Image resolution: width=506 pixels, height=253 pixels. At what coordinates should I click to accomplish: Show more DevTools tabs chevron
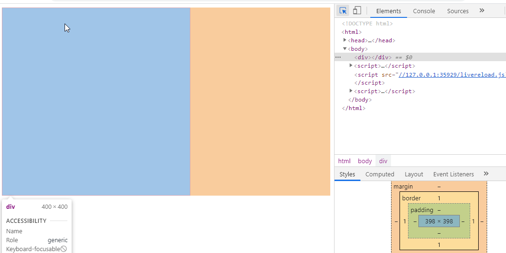pos(482,10)
